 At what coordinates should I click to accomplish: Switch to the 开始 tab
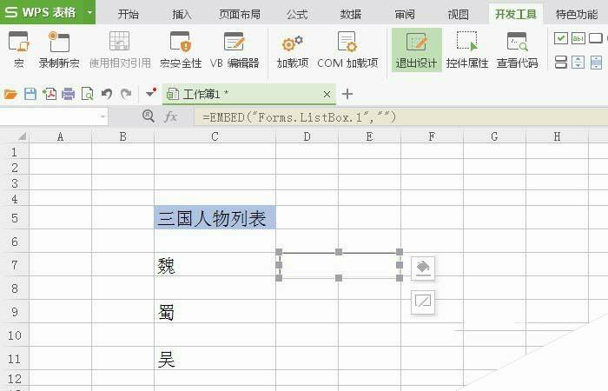[129, 14]
